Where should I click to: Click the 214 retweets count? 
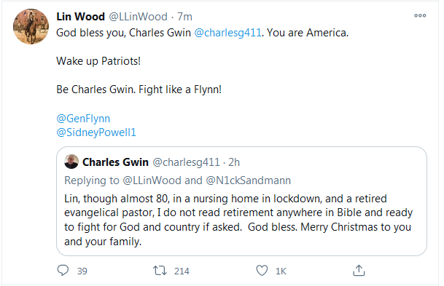[x=182, y=271]
